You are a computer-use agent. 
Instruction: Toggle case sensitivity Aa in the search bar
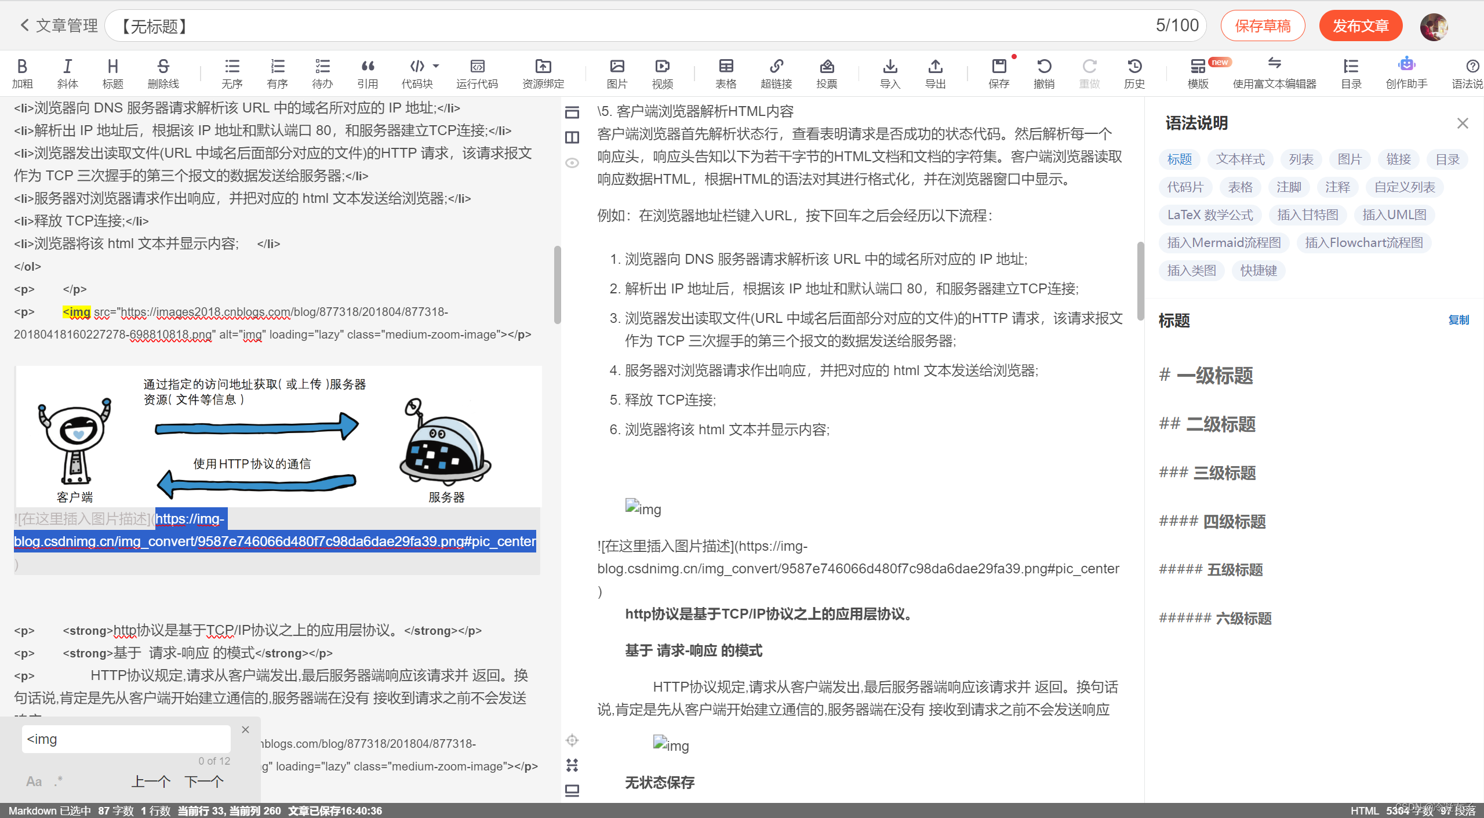pyautogui.click(x=33, y=781)
